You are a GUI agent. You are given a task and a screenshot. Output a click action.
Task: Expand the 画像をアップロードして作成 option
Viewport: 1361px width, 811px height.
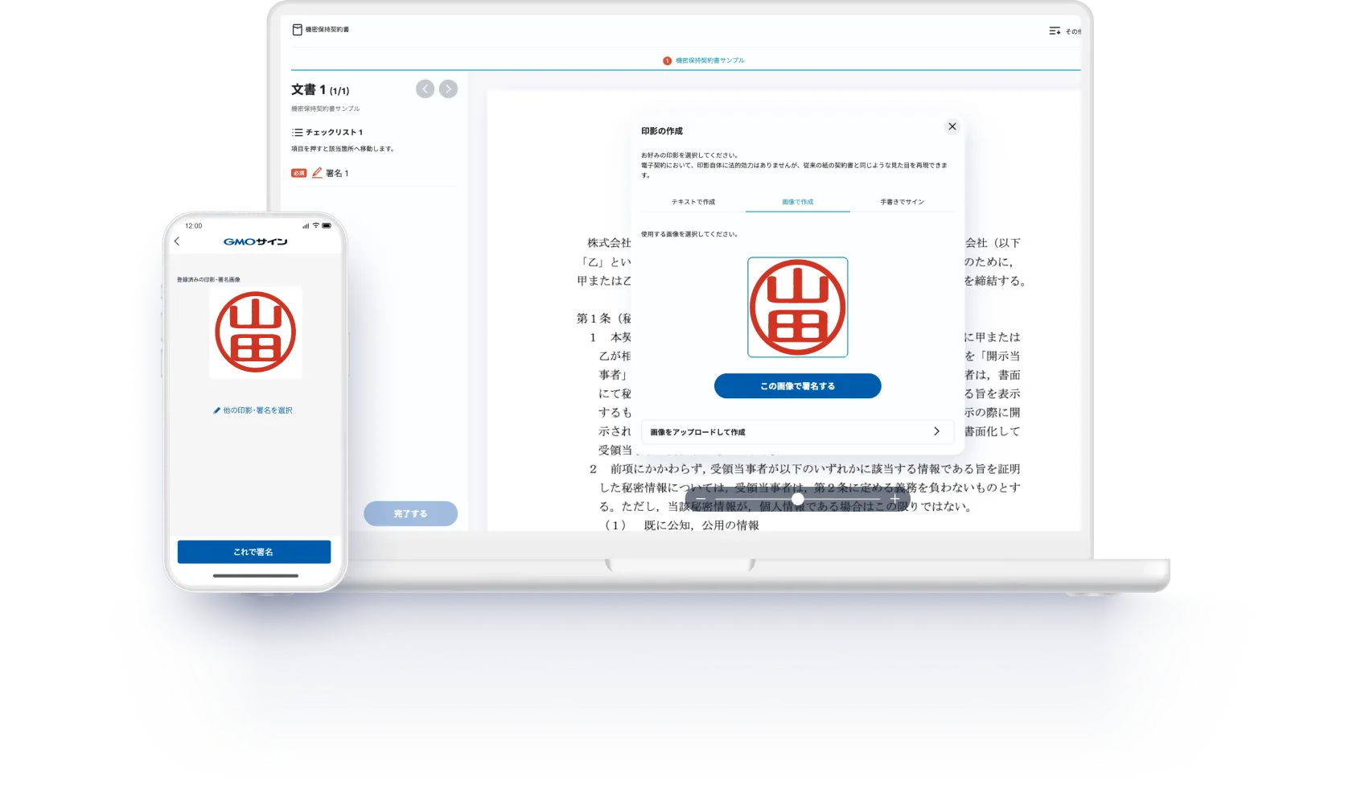pyautogui.click(x=936, y=432)
